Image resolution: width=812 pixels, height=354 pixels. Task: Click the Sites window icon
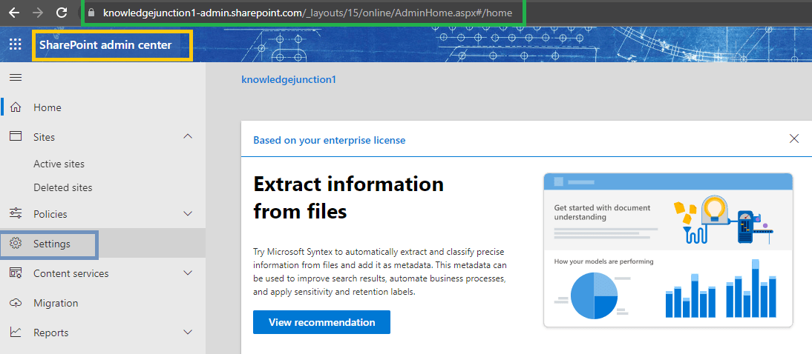point(16,136)
